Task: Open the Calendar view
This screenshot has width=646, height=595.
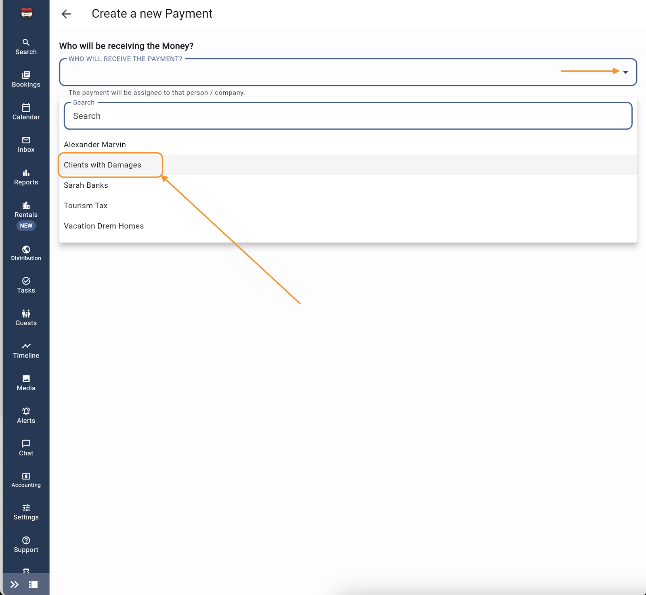Action: click(x=26, y=112)
